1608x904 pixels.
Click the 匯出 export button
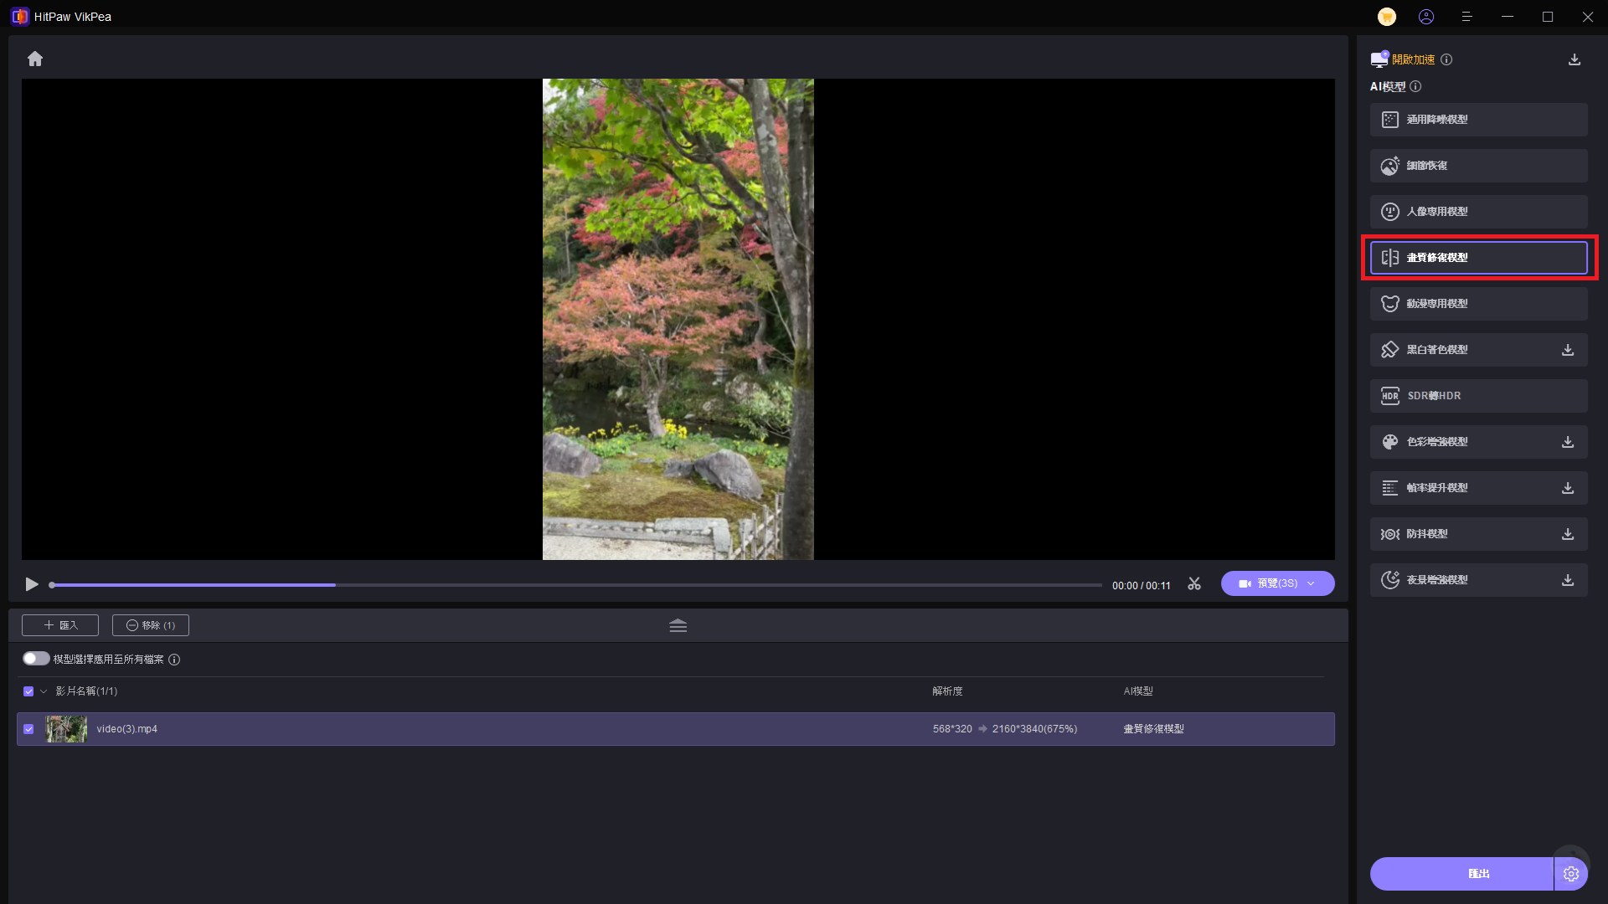1461,874
